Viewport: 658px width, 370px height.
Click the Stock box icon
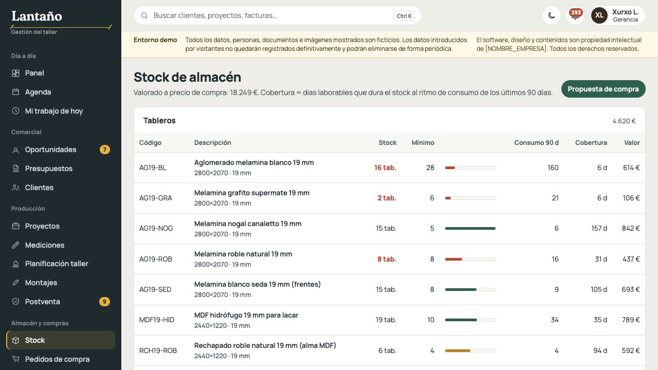pyautogui.click(x=15, y=340)
